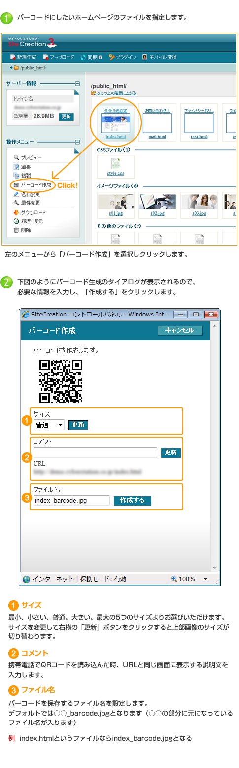Click the SiteCreation logo

coord(33,43)
